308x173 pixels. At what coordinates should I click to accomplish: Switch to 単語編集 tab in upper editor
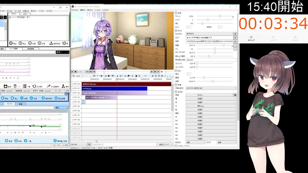(31, 49)
